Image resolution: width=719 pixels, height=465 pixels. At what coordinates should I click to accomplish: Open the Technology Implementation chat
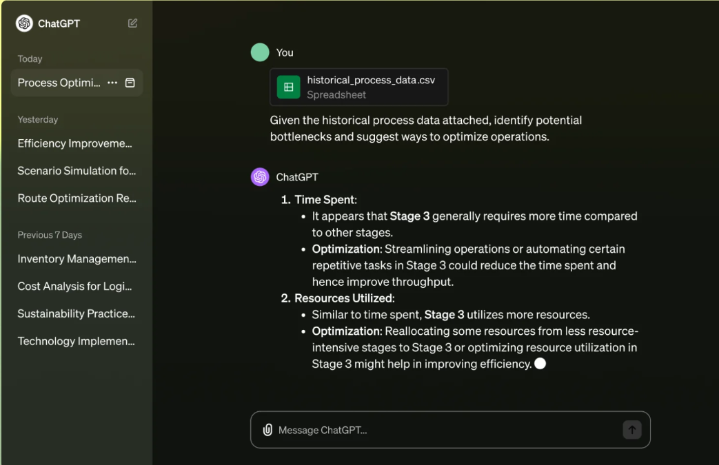click(76, 342)
